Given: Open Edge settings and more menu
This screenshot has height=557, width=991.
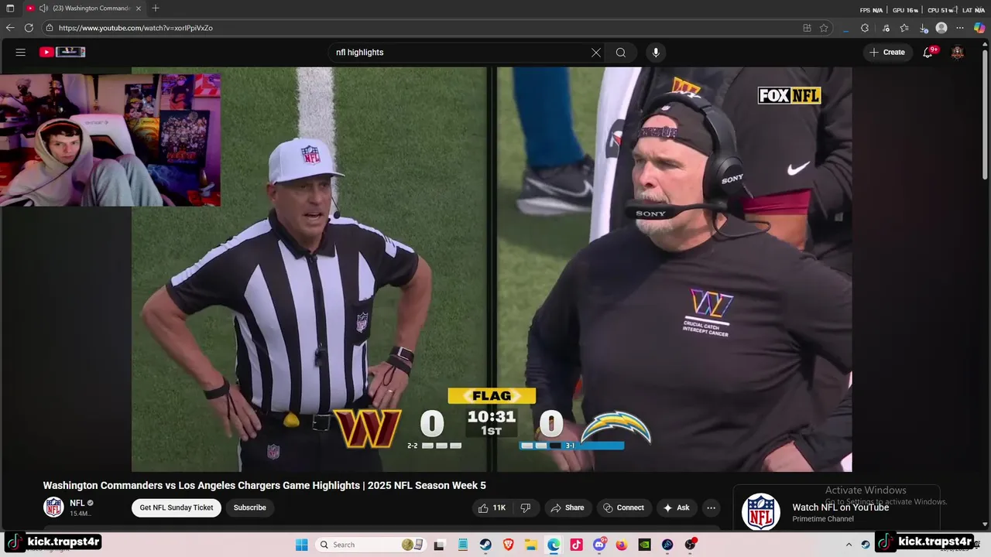Looking at the screenshot, I should [961, 28].
